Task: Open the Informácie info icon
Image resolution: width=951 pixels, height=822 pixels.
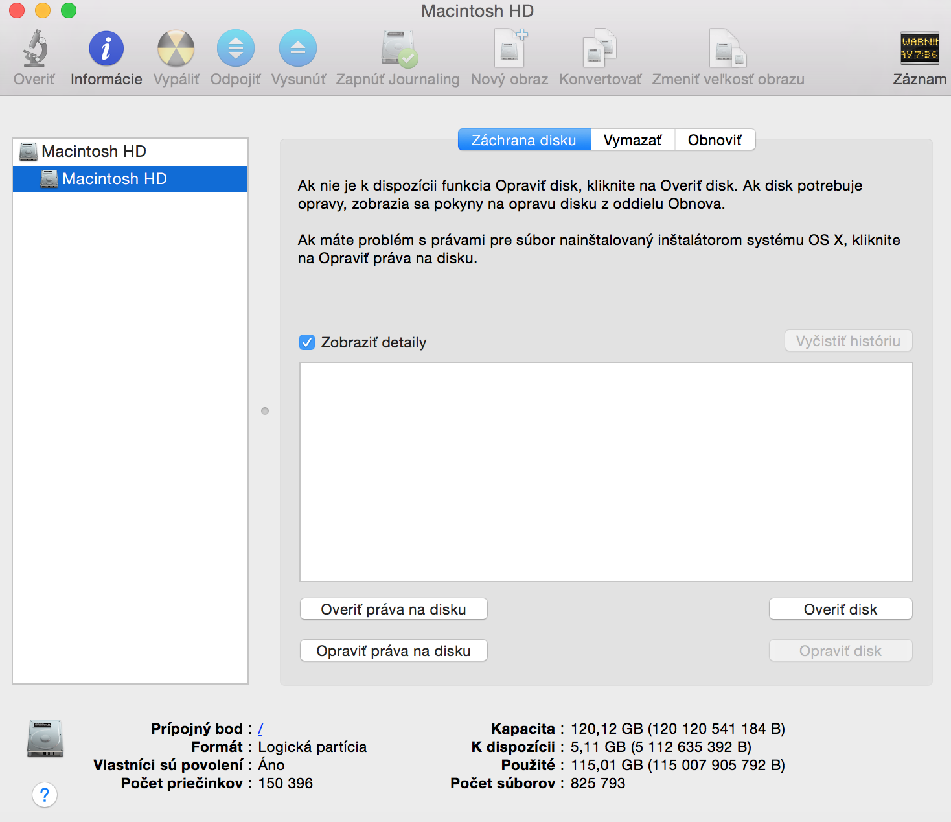Action: click(x=106, y=49)
